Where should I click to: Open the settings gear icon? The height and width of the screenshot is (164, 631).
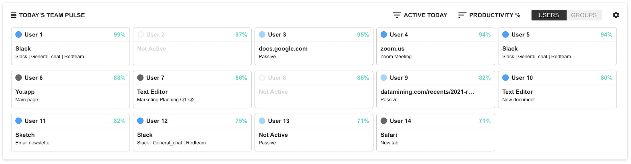coord(616,15)
